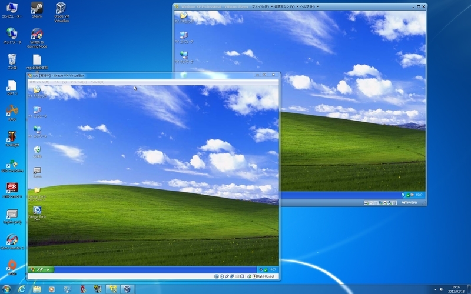Open the Windows 7 taskbar clock and date
471x294 pixels.
click(x=456, y=289)
